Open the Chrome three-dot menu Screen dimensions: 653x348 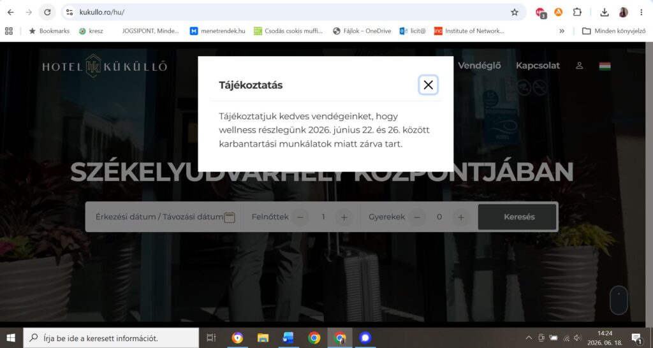[x=642, y=13]
